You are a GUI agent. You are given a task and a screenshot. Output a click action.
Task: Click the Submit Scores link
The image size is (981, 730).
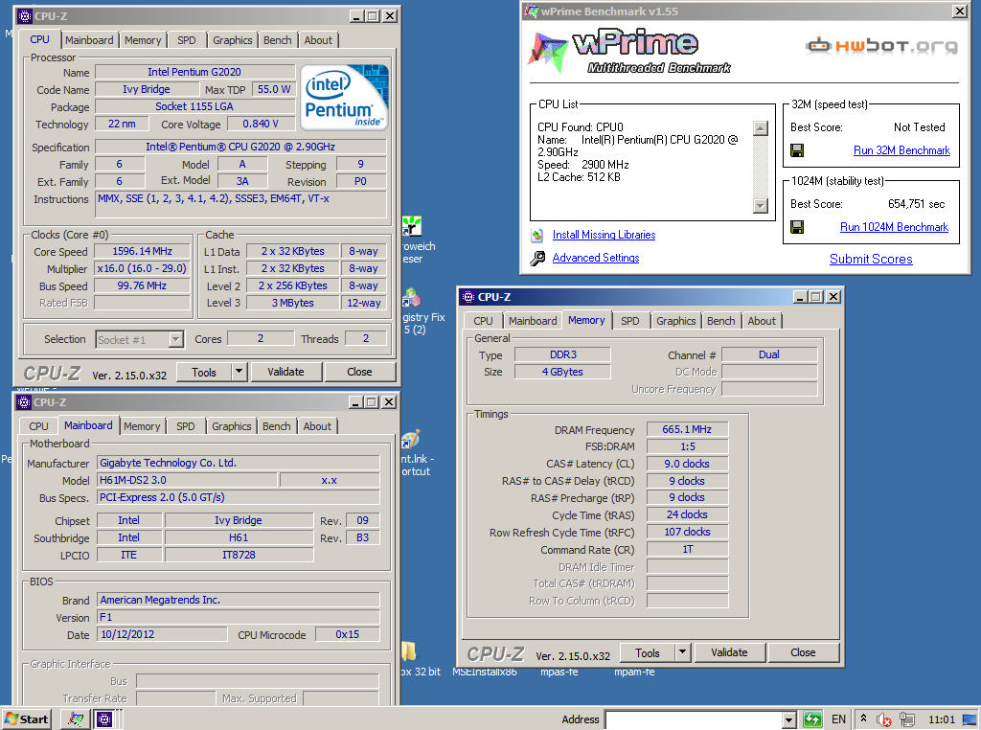click(871, 259)
